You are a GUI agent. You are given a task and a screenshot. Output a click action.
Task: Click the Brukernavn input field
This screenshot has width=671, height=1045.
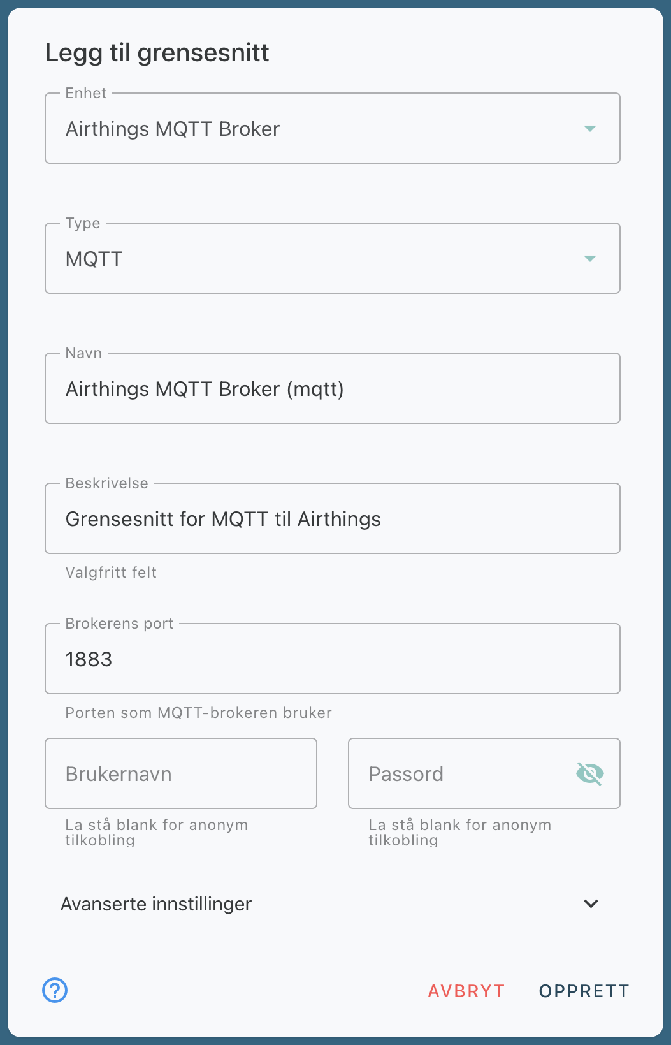tap(181, 774)
